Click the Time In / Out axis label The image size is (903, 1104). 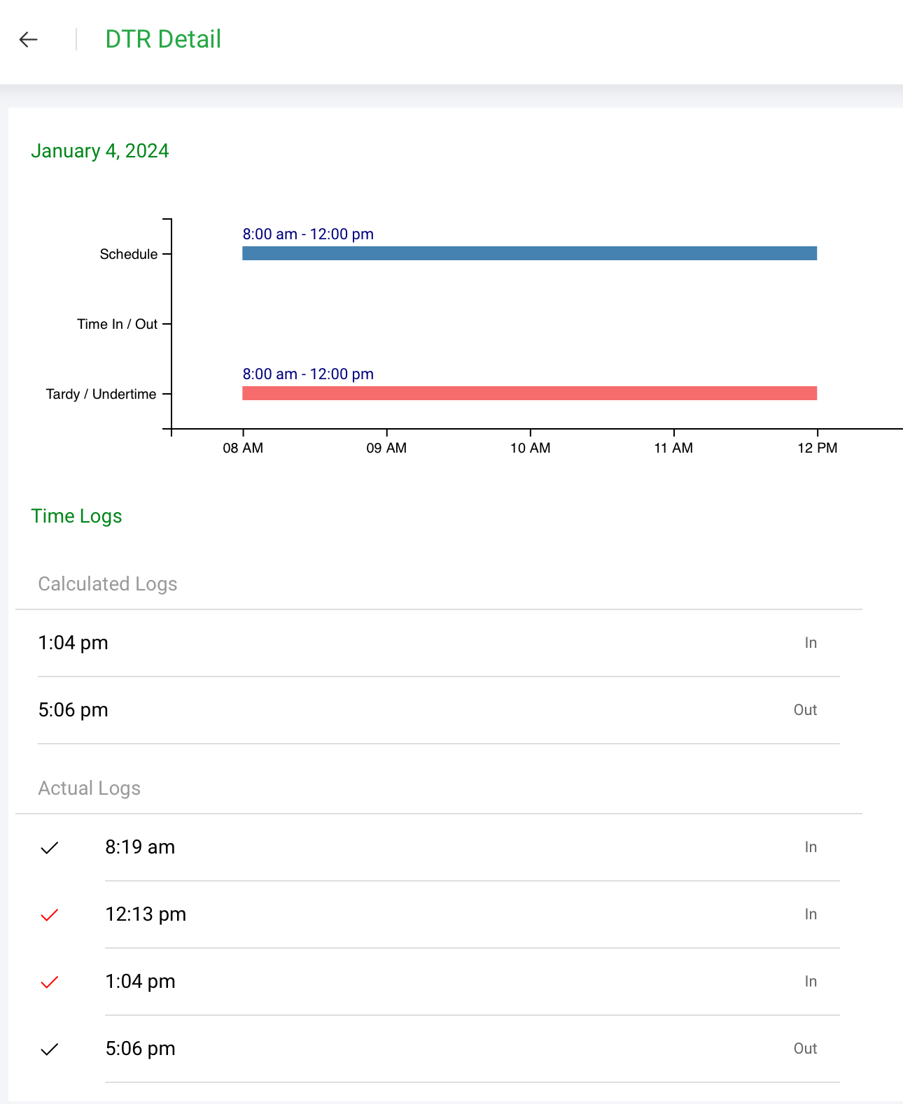click(x=117, y=324)
